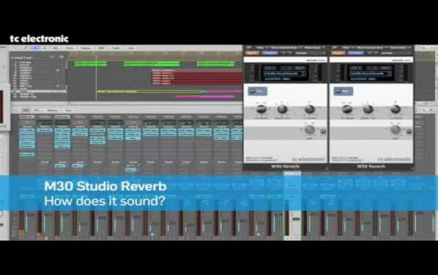This screenshot has width=438, height=275.
Task: Select the middle green region in the arrange area
Action: tap(152, 64)
